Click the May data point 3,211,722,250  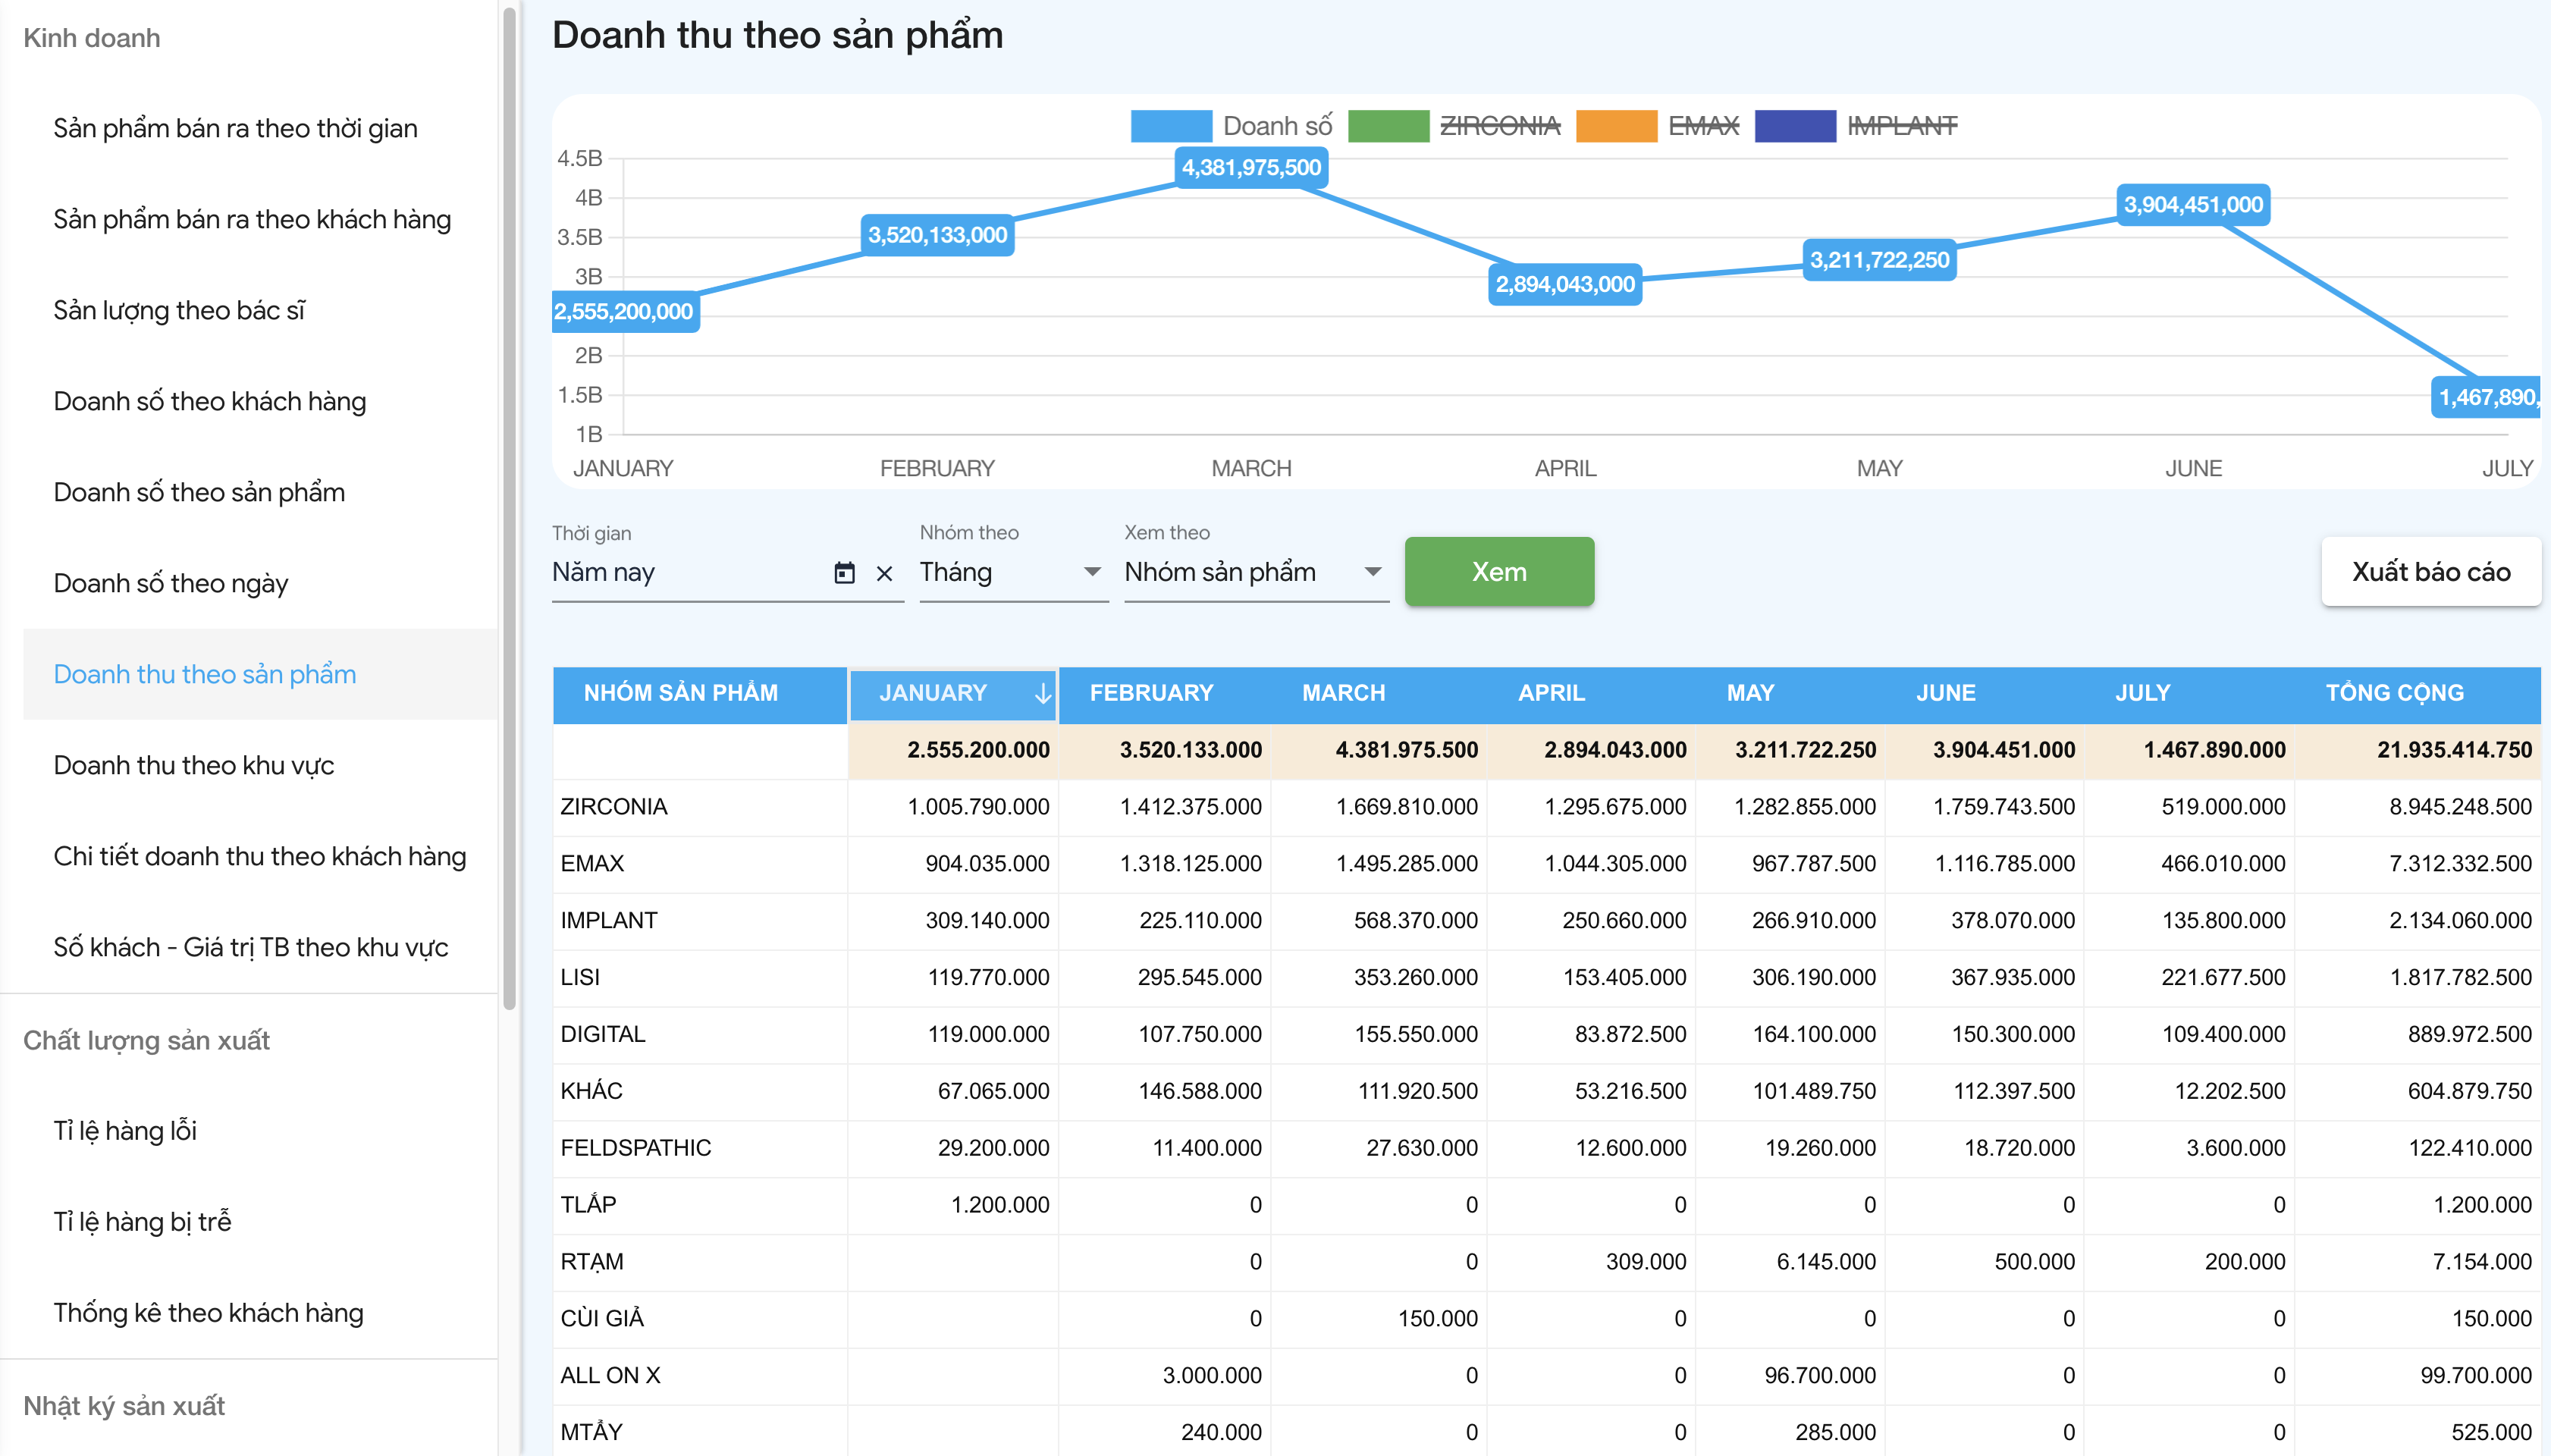[1879, 260]
